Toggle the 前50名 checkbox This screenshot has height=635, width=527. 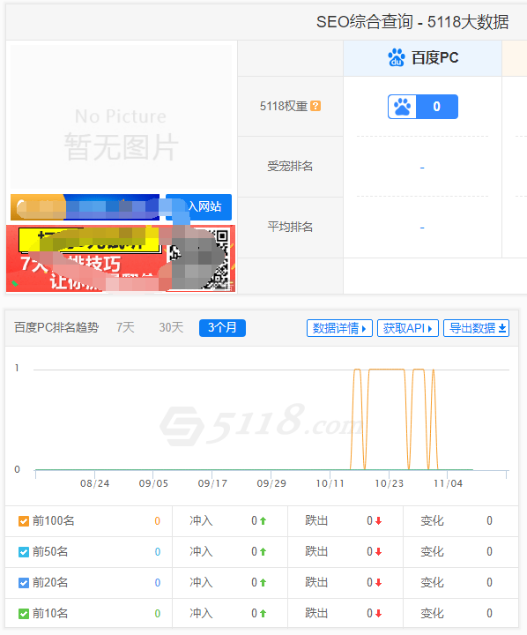(x=24, y=551)
